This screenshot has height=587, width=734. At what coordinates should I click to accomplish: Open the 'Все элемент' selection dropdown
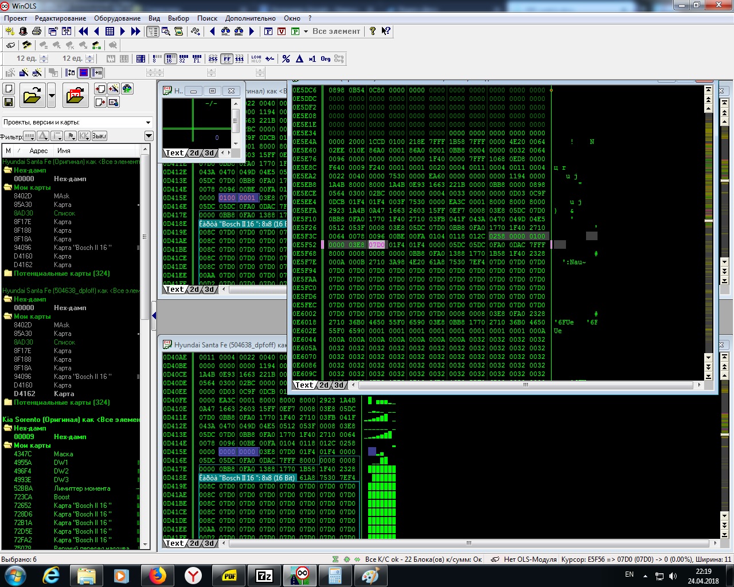(306, 32)
